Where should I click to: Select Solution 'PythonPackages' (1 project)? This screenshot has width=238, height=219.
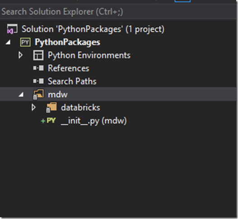coord(93,29)
